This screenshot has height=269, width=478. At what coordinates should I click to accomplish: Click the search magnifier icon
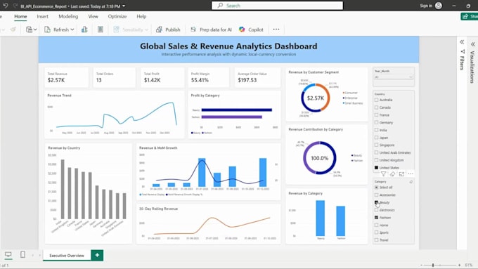[x=220, y=6]
